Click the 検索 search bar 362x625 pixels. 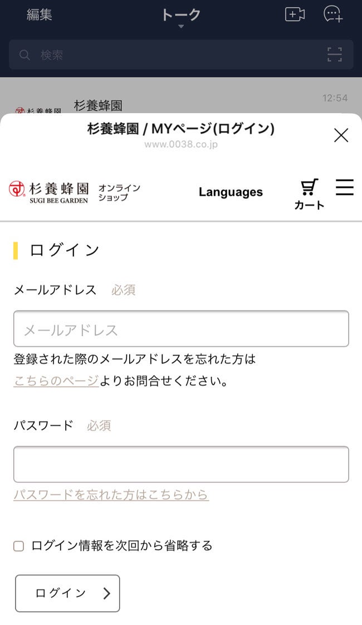[x=173, y=55]
